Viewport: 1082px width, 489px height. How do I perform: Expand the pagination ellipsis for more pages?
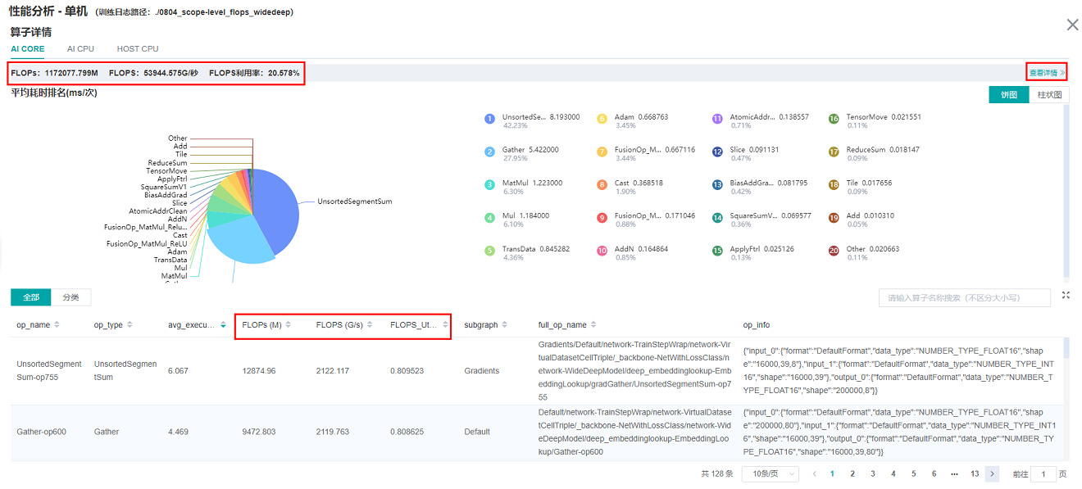(x=954, y=473)
